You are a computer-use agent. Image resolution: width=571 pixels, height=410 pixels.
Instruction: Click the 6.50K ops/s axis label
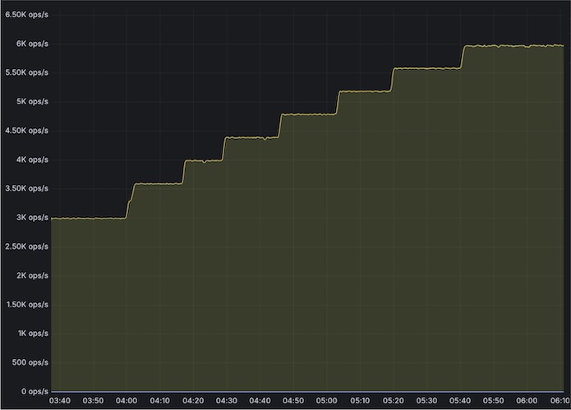[26, 15]
